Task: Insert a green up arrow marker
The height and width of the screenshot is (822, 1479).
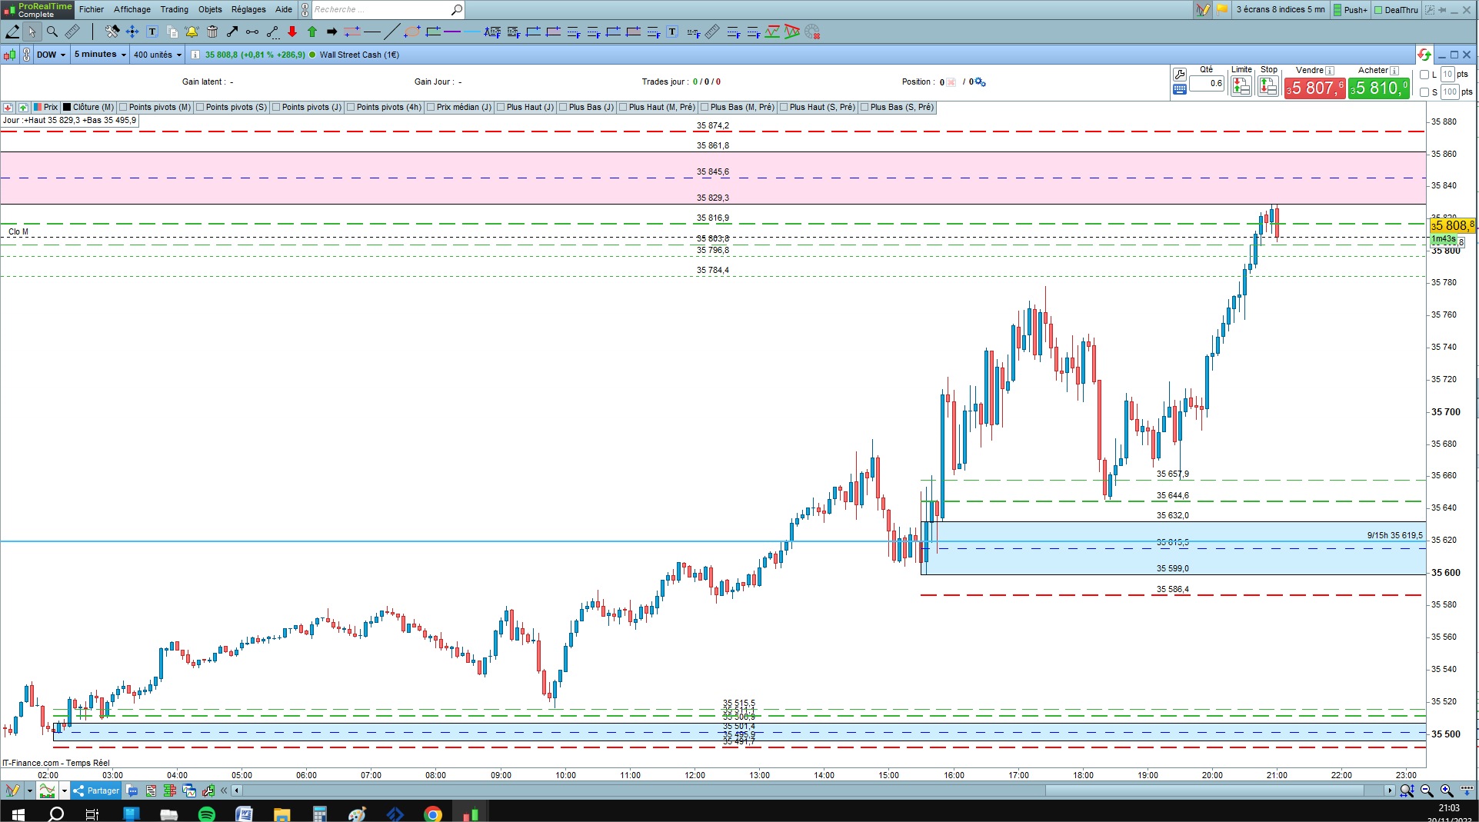Action: [312, 32]
